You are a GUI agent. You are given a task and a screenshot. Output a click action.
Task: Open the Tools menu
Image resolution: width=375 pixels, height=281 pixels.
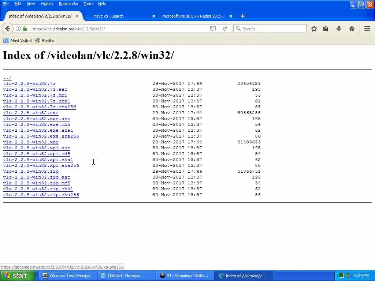88,4
